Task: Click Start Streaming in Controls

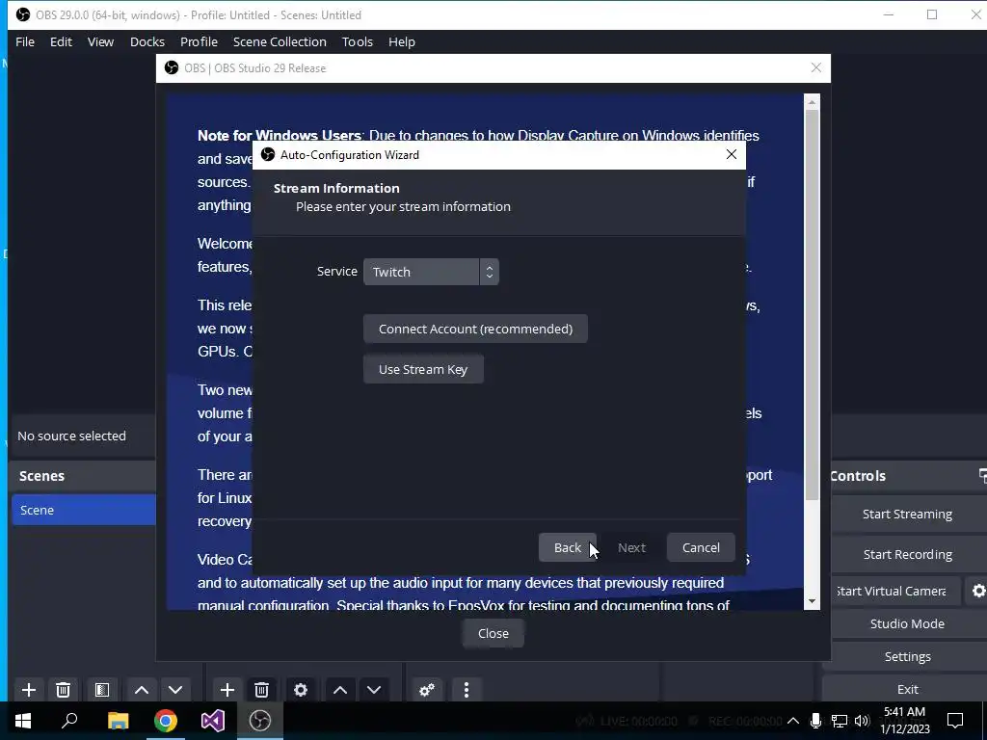Action: point(907,515)
